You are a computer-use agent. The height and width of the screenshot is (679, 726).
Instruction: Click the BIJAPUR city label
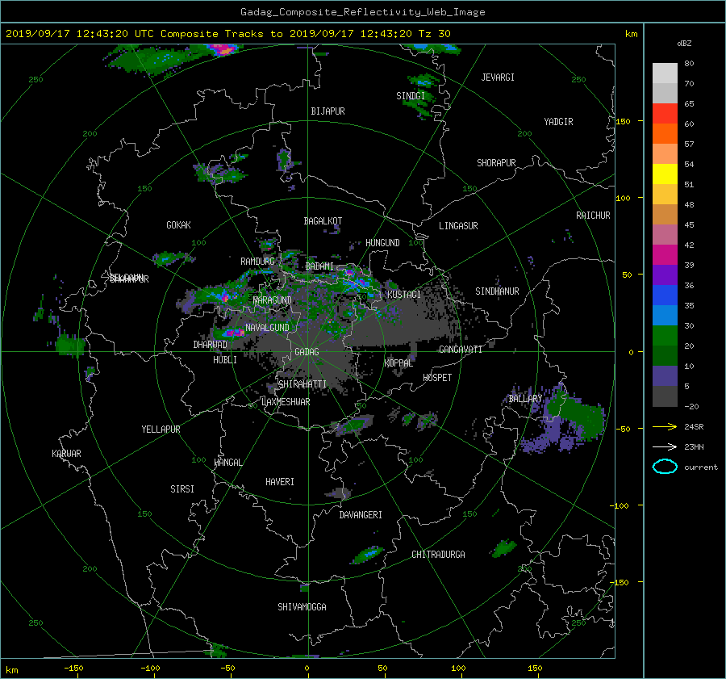coord(328,111)
